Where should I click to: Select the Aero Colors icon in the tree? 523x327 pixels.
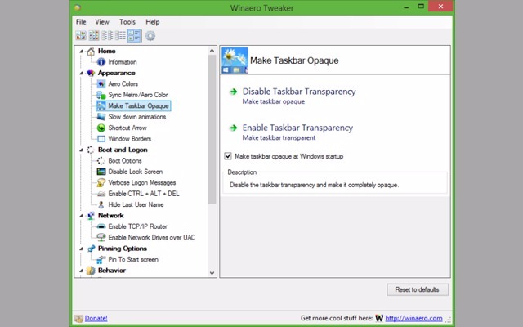tap(101, 84)
